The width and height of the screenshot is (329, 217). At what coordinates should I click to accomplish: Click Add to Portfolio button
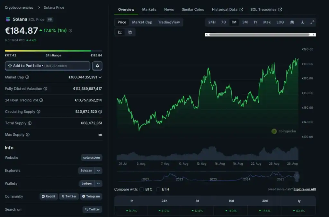click(48, 66)
